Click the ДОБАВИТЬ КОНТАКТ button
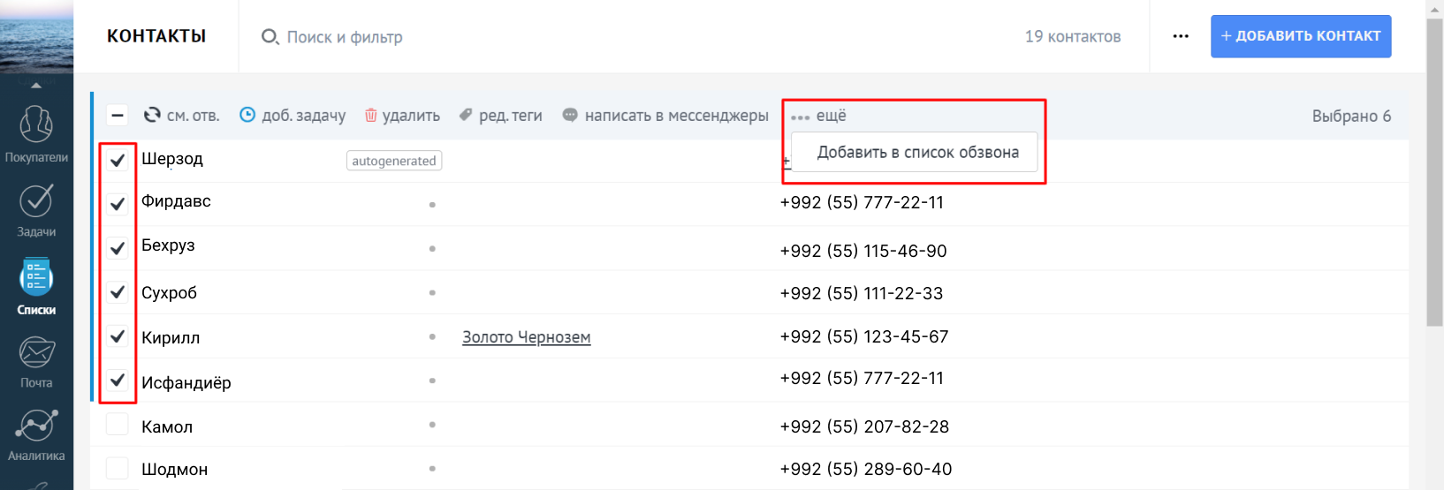The height and width of the screenshot is (490, 1444). 1300,36
